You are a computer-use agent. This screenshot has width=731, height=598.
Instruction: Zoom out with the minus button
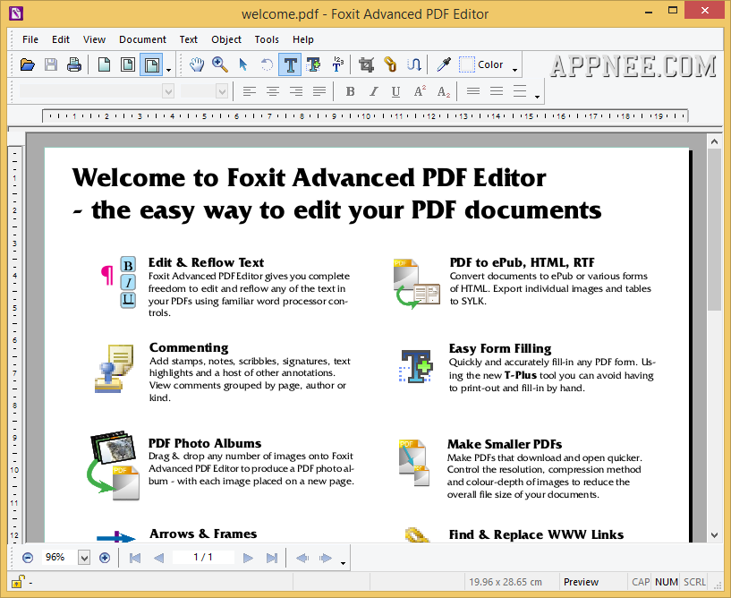28,558
